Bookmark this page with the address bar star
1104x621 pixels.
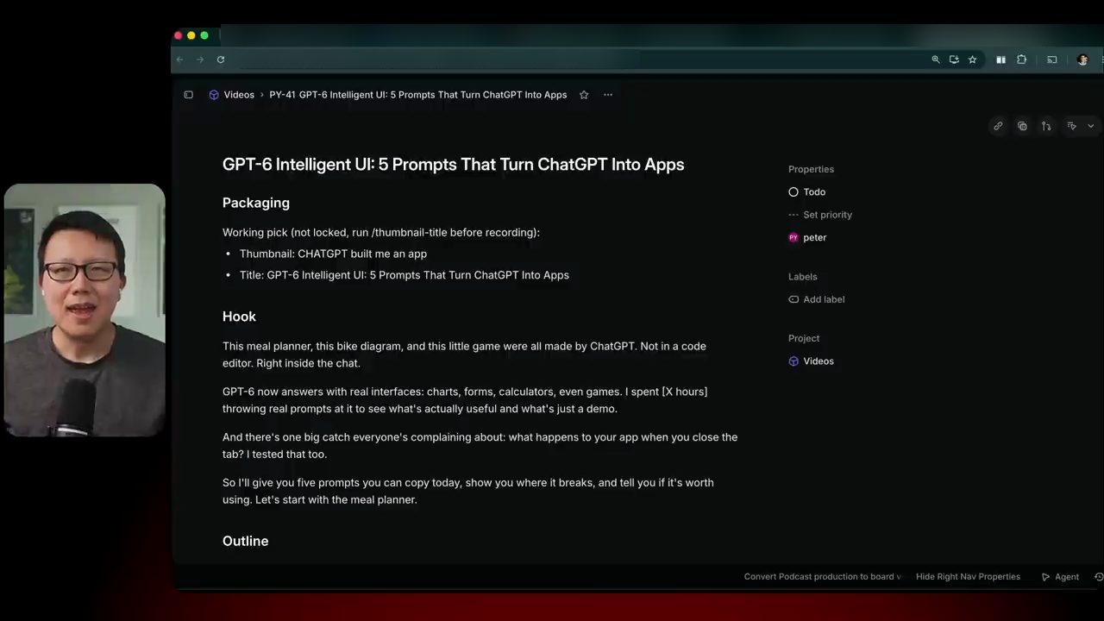point(973,60)
